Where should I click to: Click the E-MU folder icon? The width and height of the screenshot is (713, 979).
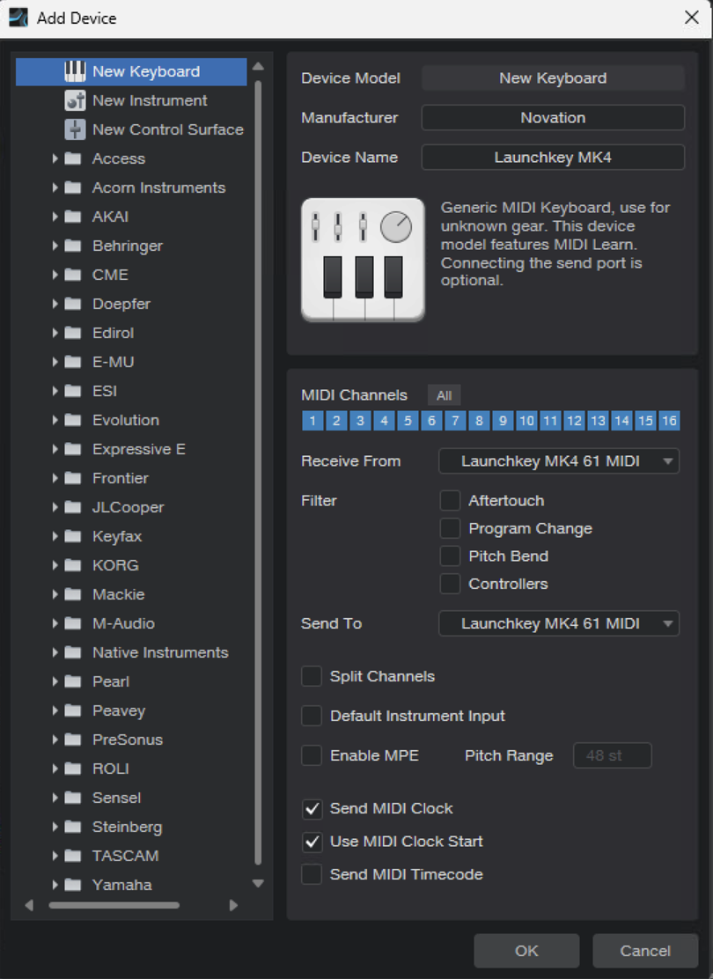click(x=73, y=362)
